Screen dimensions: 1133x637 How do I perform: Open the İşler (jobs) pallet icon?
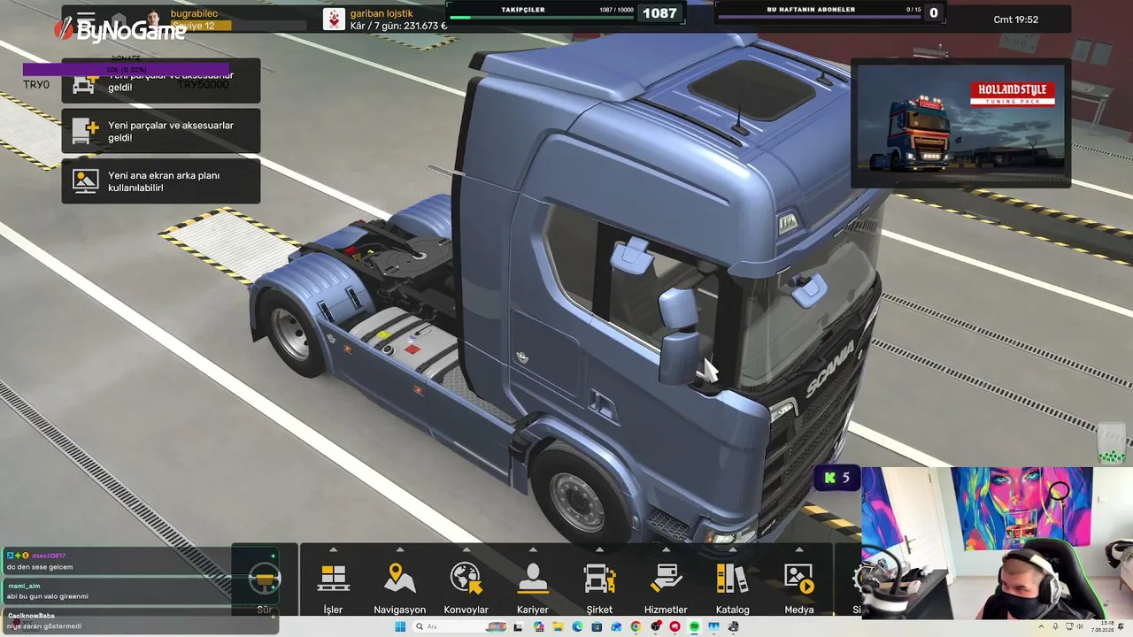click(x=333, y=579)
